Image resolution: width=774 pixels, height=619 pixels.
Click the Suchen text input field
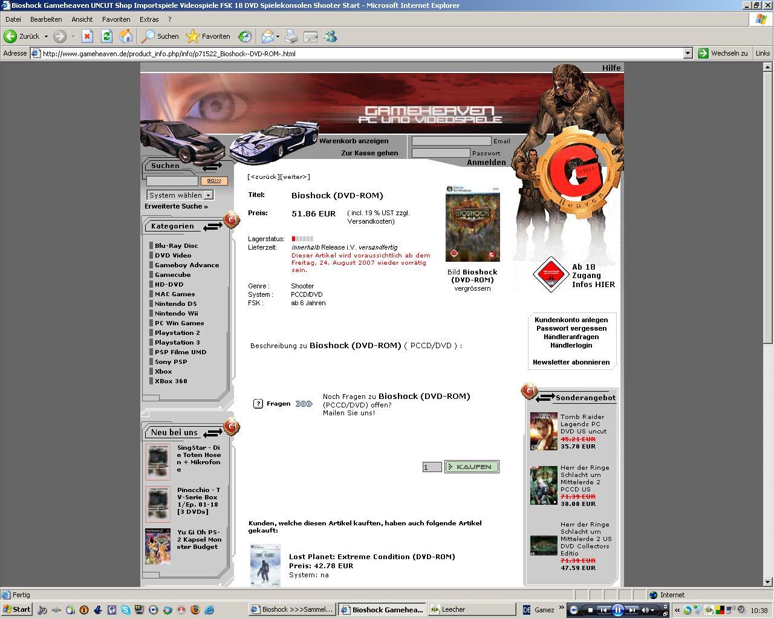click(172, 181)
